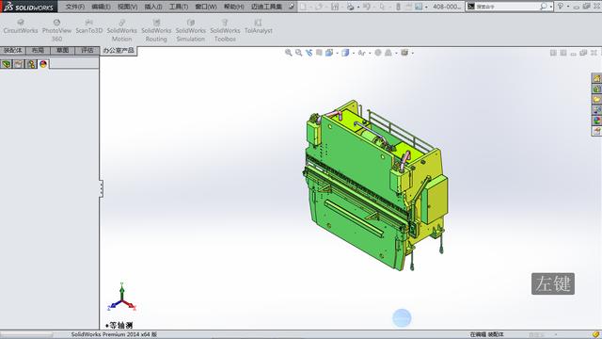Expand the View Settings dropdown arrow

[x=412, y=53]
